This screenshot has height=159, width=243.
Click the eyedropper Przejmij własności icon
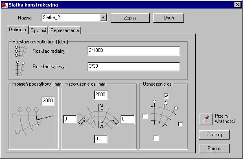pyautogui.click(x=206, y=119)
